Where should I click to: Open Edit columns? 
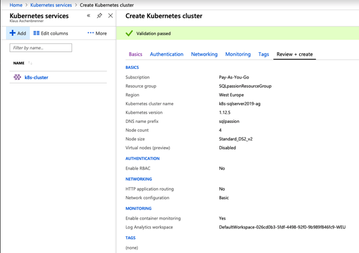(x=50, y=33)
